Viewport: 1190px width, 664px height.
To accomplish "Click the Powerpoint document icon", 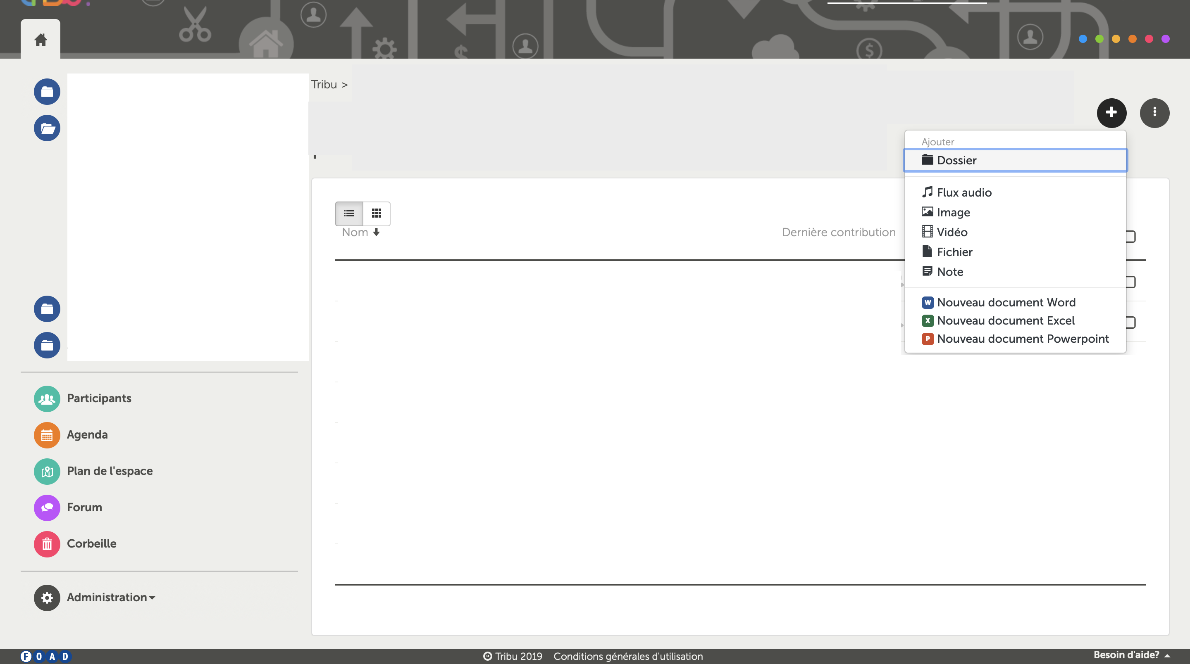I will pyautogui.click(x=927, y=339).
